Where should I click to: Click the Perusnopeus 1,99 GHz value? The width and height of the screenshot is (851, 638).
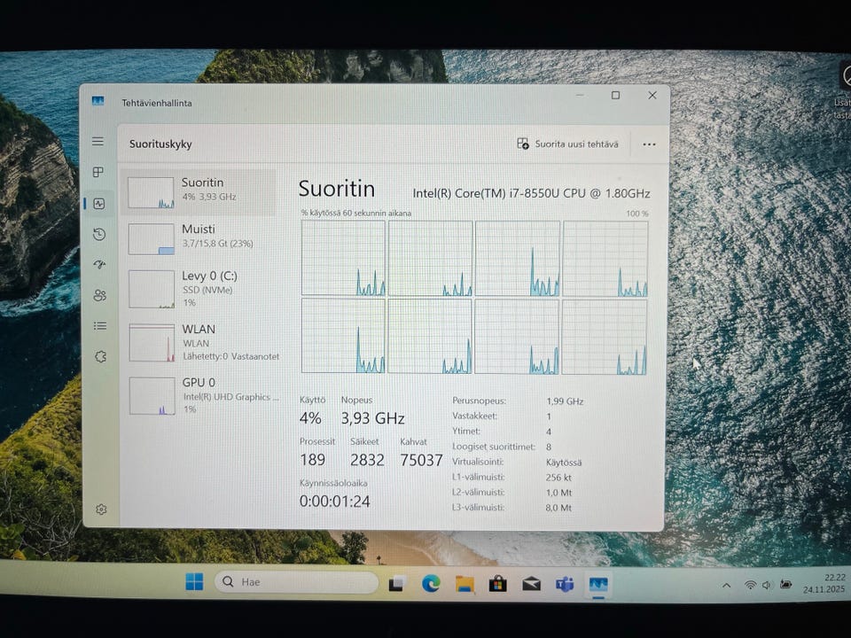pyautogui.click(x=565, y=401)
